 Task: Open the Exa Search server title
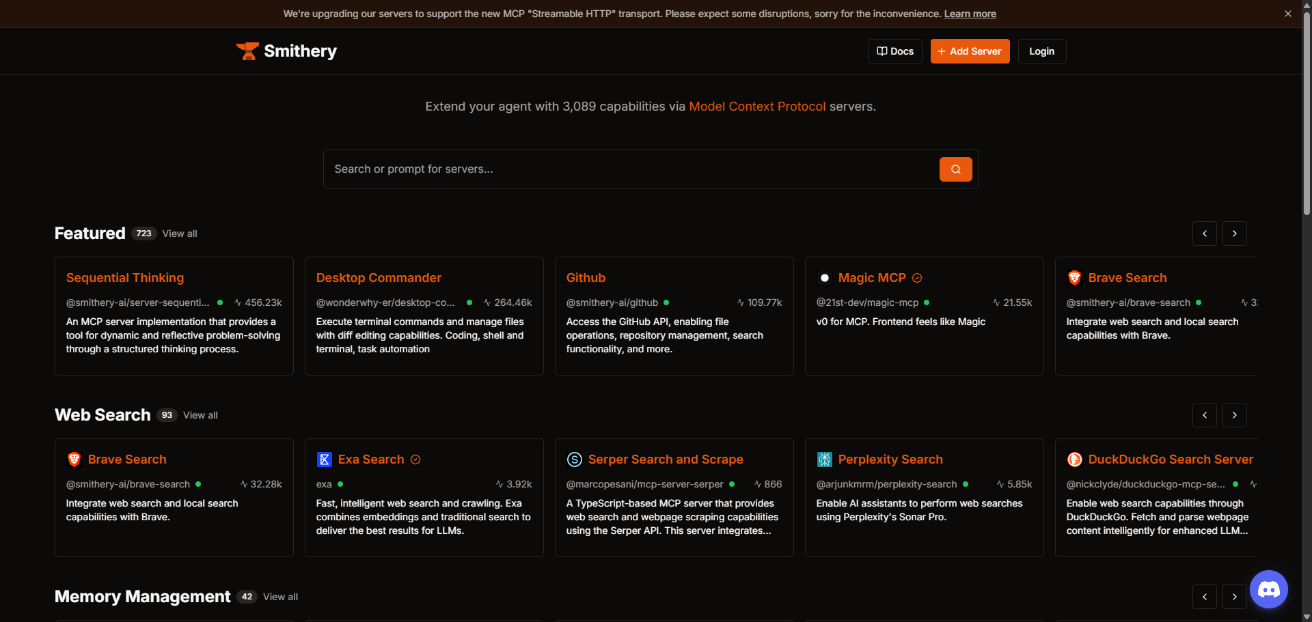pos(371,460)
